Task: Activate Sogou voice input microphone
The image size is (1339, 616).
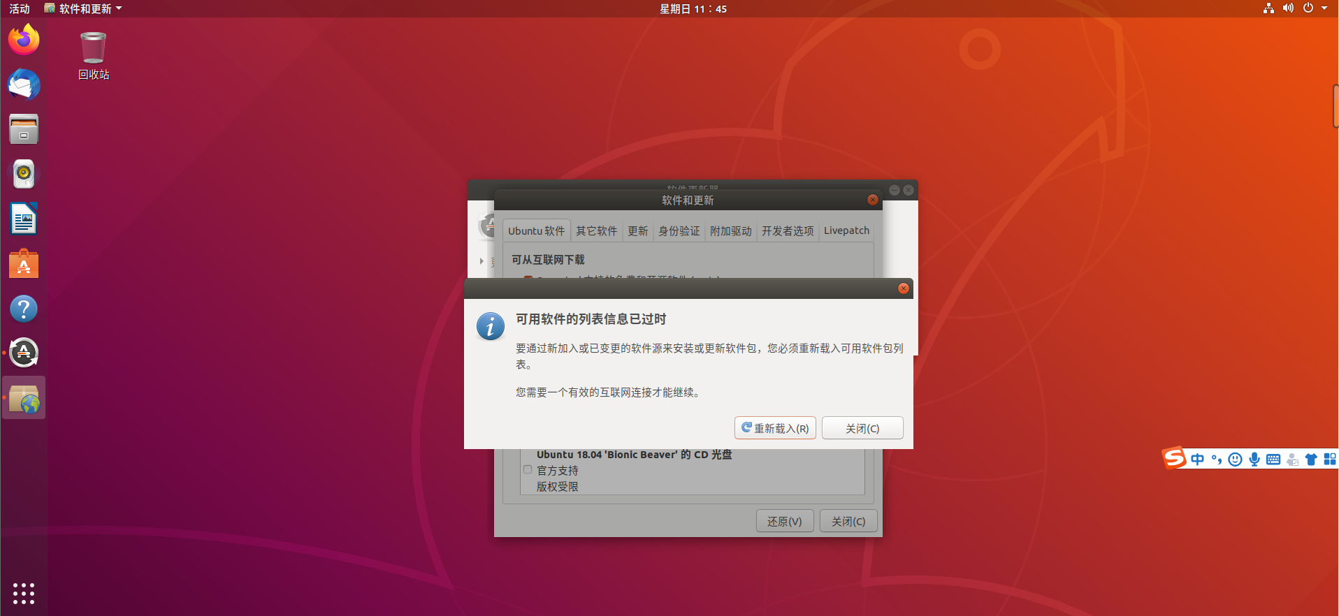Action: click(1254, 459)
